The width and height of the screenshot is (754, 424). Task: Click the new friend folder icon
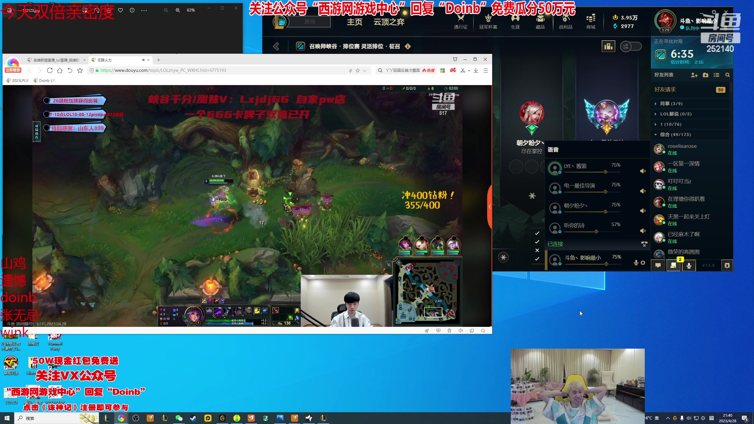[x=705, y=75]
